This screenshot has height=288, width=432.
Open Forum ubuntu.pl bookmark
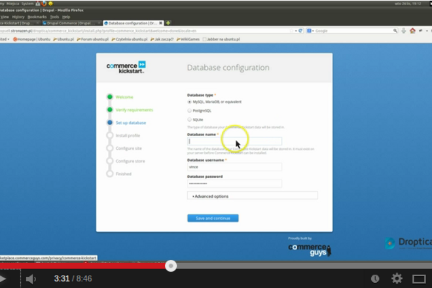[92, 39]
